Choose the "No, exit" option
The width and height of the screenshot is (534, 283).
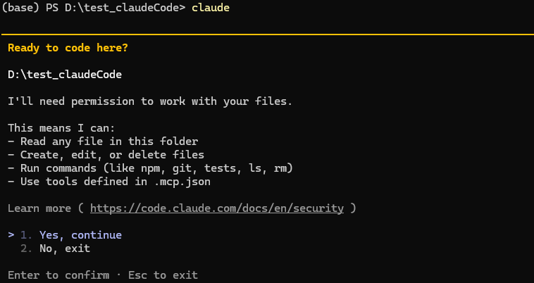click(65, 249)
